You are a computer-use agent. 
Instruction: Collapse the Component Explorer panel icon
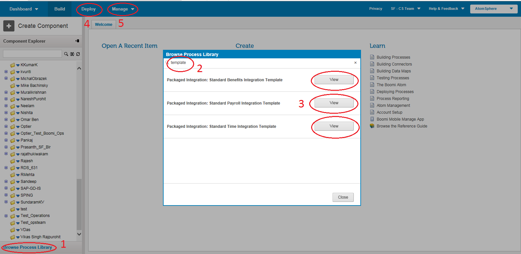click(77, 41)
